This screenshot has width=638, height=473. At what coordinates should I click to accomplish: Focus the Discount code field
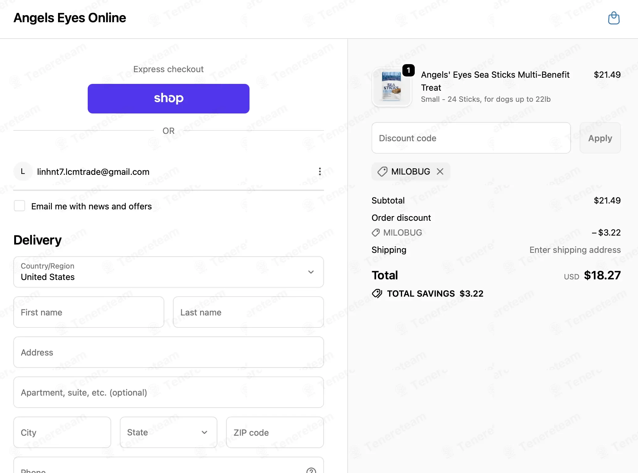pos(471,138)
